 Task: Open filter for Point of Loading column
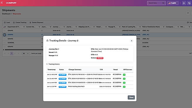(x=140, y=27)
